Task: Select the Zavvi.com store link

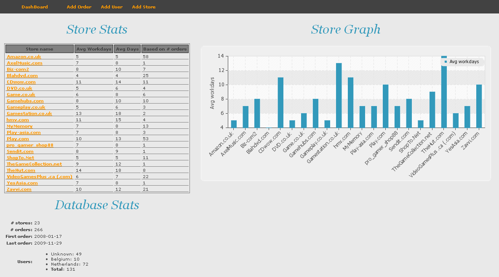Action: (x=19, y=189)
